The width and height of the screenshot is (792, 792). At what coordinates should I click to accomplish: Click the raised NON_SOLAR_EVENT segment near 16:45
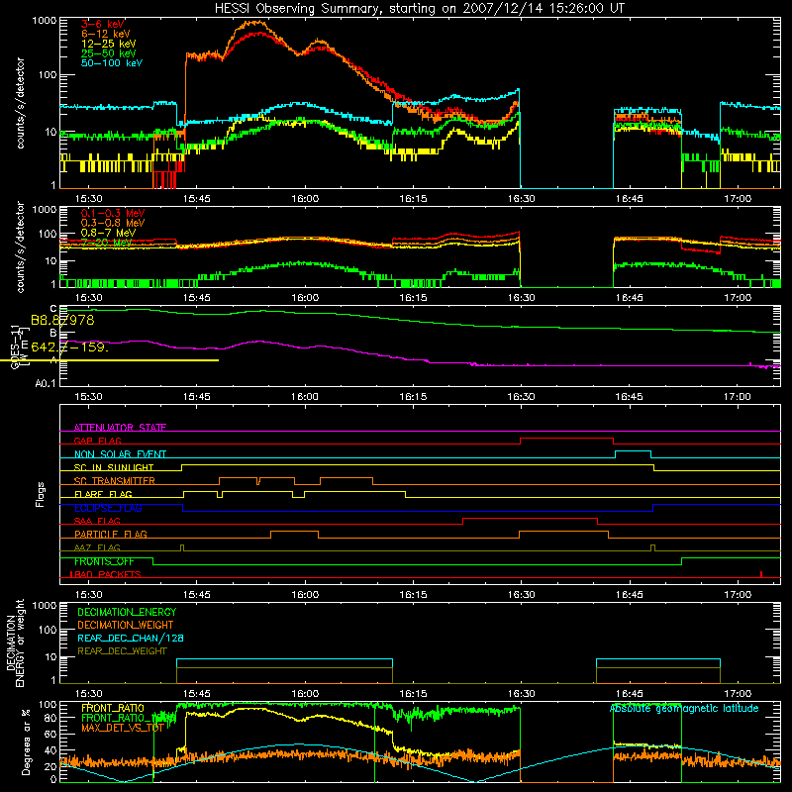[633, 451]
